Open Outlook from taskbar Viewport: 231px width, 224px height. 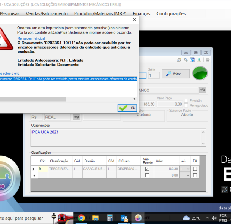pyautogui.click(x=124, y=218)
